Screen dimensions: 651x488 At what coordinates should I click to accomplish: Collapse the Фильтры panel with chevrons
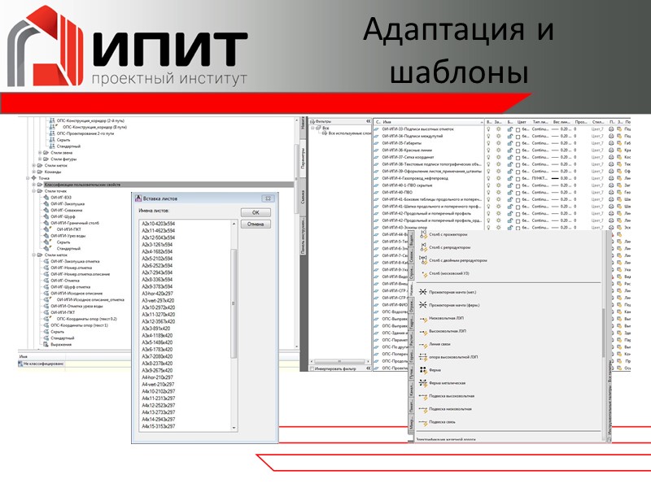coord(369,121)
